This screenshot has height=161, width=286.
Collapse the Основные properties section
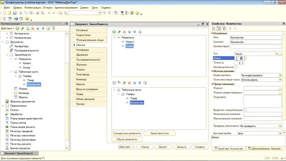tap(212, 34)
